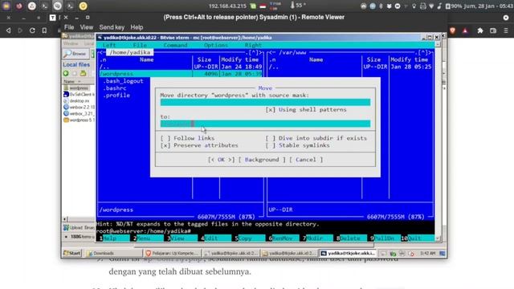Toggle Dive into subdir if exists checkbox
This screenshot has width=514, height=289.
[271, 138]
